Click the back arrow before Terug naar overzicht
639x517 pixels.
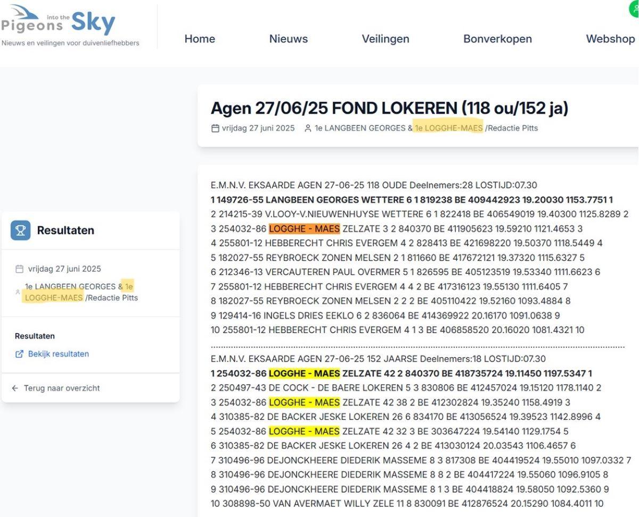(14, 388)
